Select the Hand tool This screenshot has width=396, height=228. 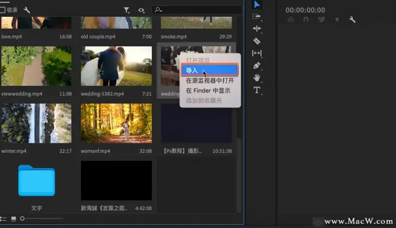pos(257,78)
